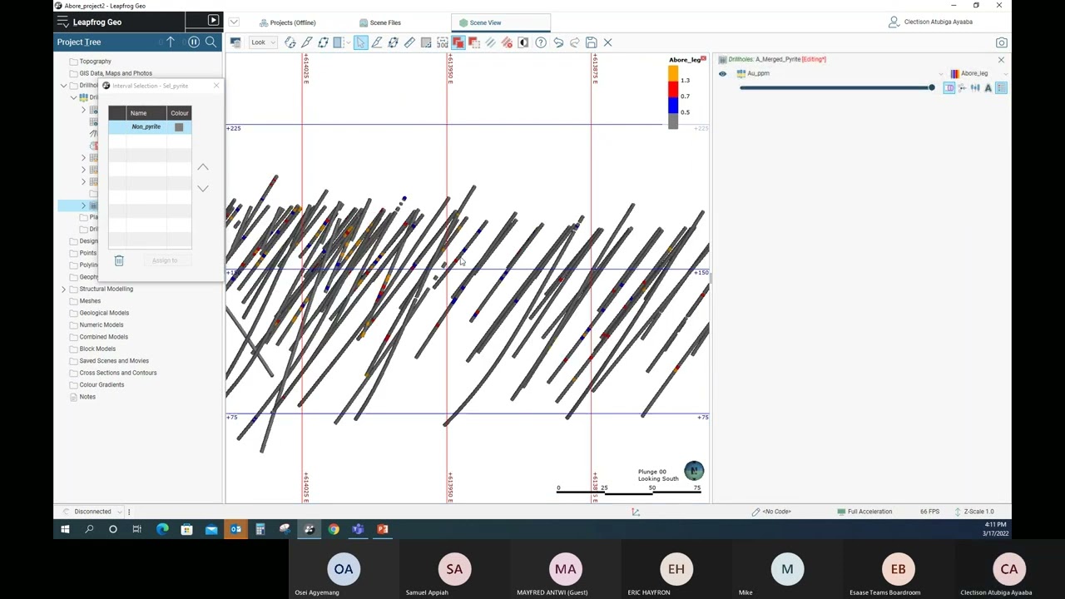1065x599 pixels.
Task: Click the Assign to button
Action: [165, 260]
